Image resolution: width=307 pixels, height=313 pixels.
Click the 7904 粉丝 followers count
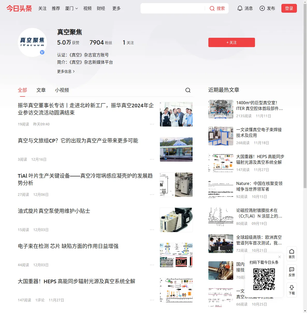(x=101, y=42)
